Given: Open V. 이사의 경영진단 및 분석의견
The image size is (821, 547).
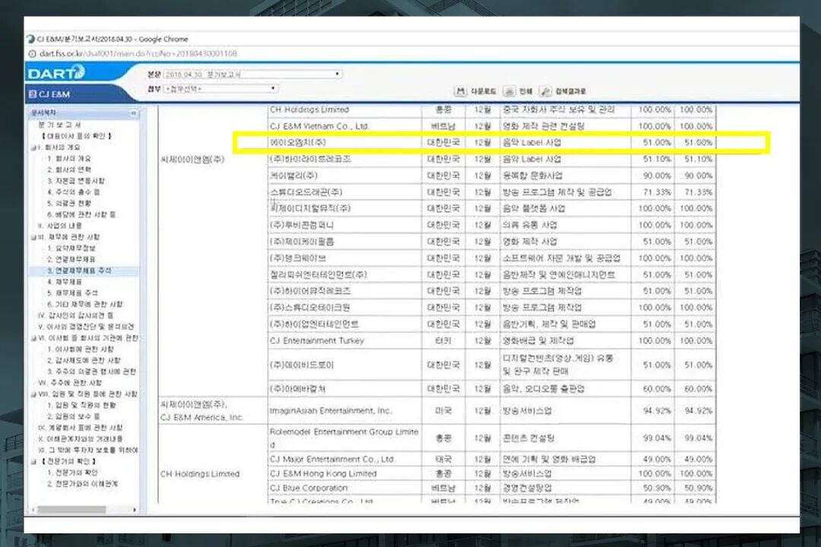Looking at the screenshot, I should click(86, 327).
